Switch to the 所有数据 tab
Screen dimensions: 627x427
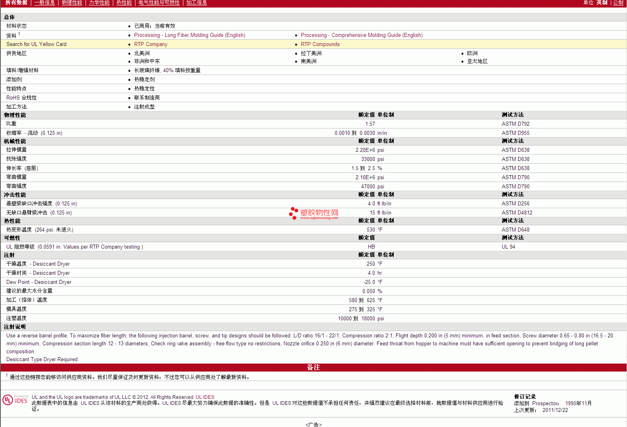click(x=16, y=3)
